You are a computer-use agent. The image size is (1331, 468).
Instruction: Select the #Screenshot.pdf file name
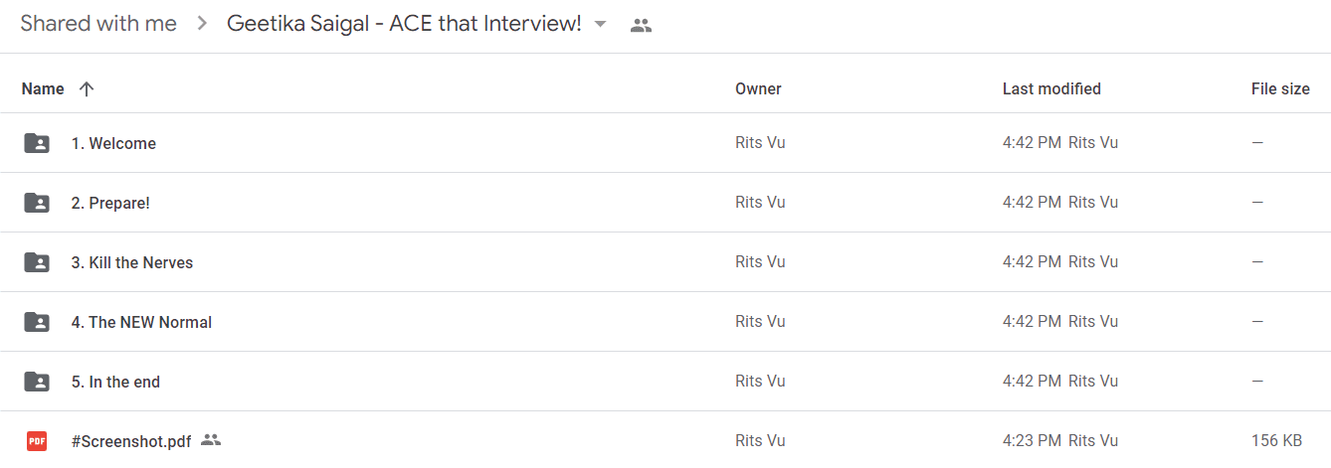(131, 441)
